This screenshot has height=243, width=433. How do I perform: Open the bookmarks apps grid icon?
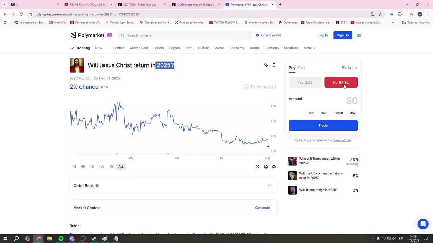pyautogui.click(x=6, y=23)
